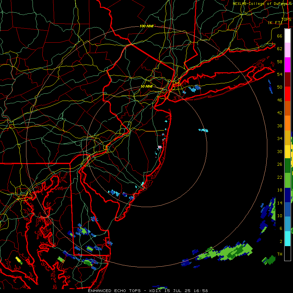
Task: Select the yellow legend color swatch
Action: point(287,151)
